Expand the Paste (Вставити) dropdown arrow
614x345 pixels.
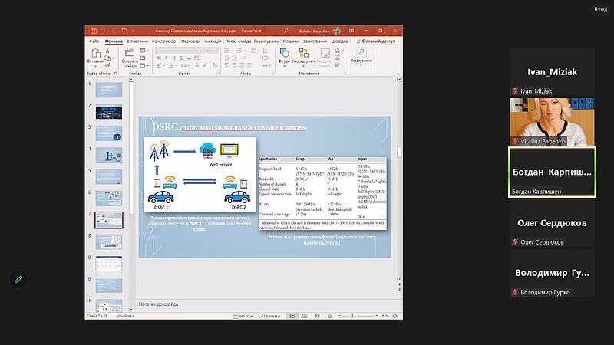tap(94, 67)
